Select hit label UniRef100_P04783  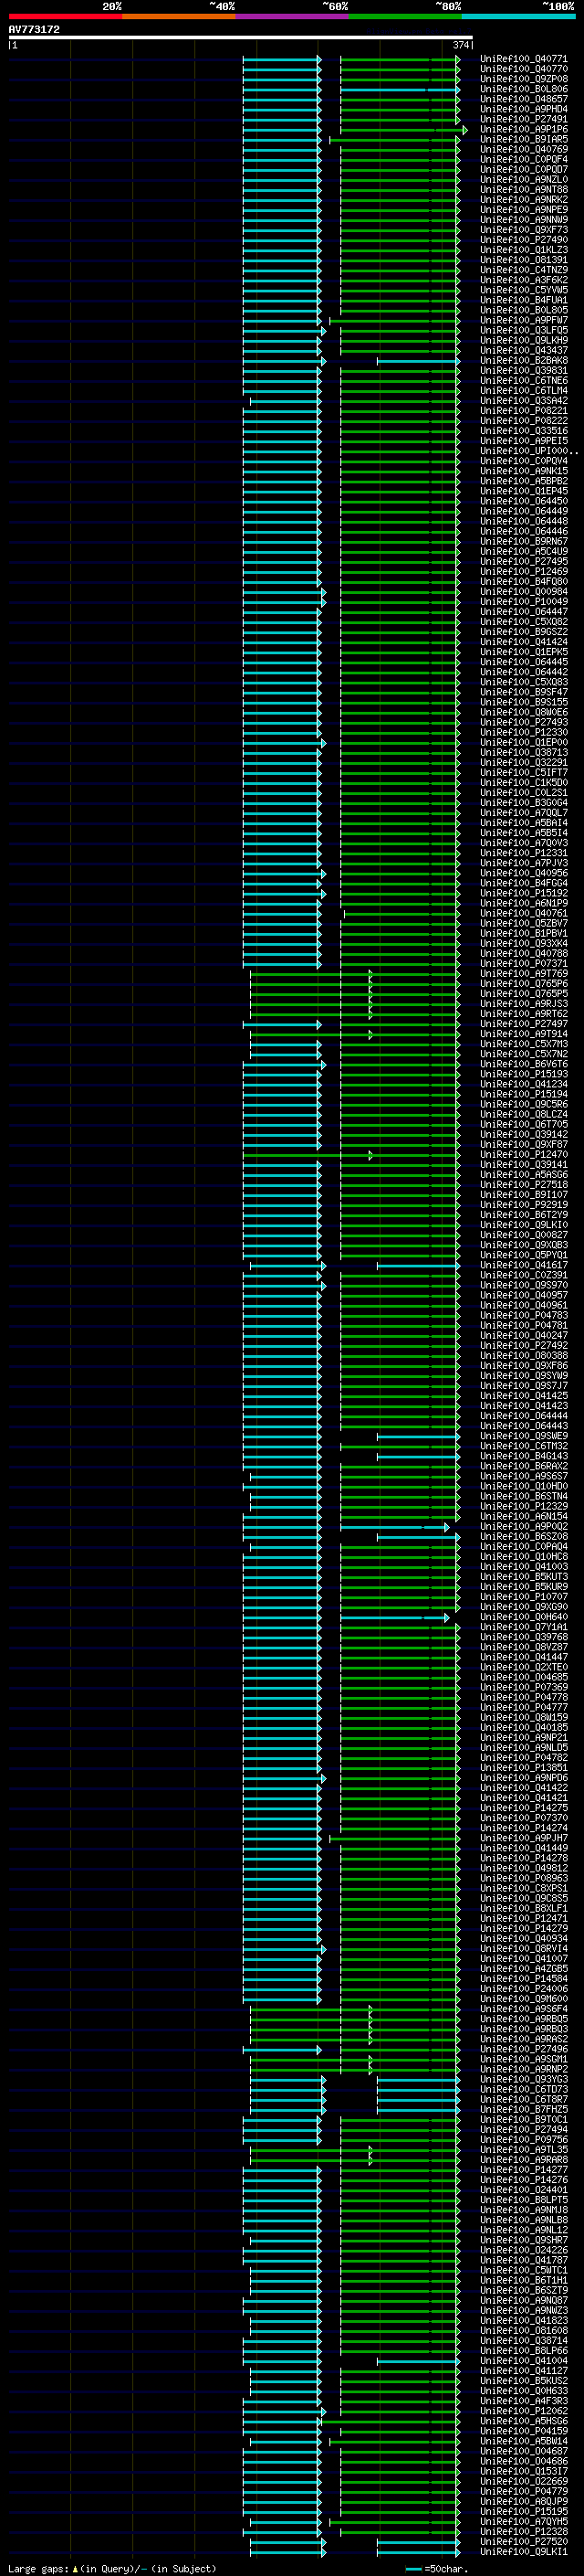[523, 1315]
